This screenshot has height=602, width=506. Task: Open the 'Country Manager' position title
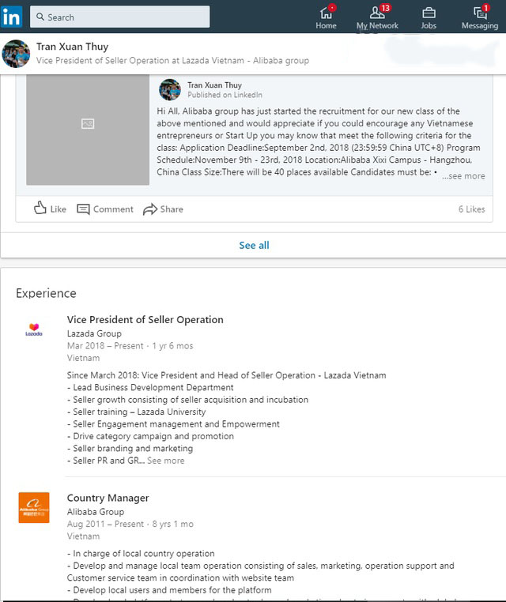point(108,498)
